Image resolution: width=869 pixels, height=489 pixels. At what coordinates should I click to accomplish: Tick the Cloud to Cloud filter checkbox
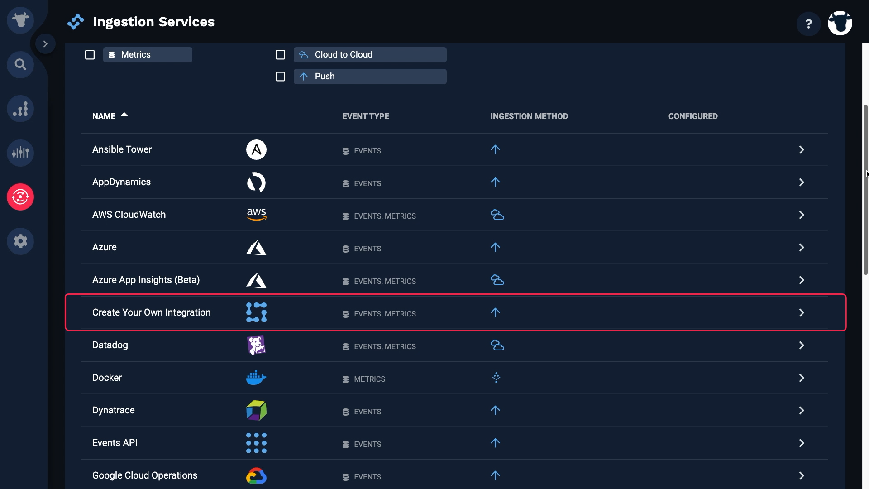[280, 55]
